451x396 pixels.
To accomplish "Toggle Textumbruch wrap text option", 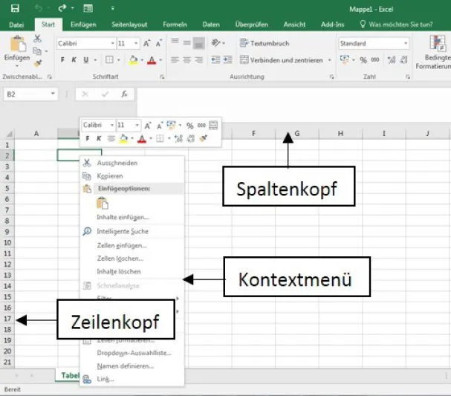I will [264, 44].
